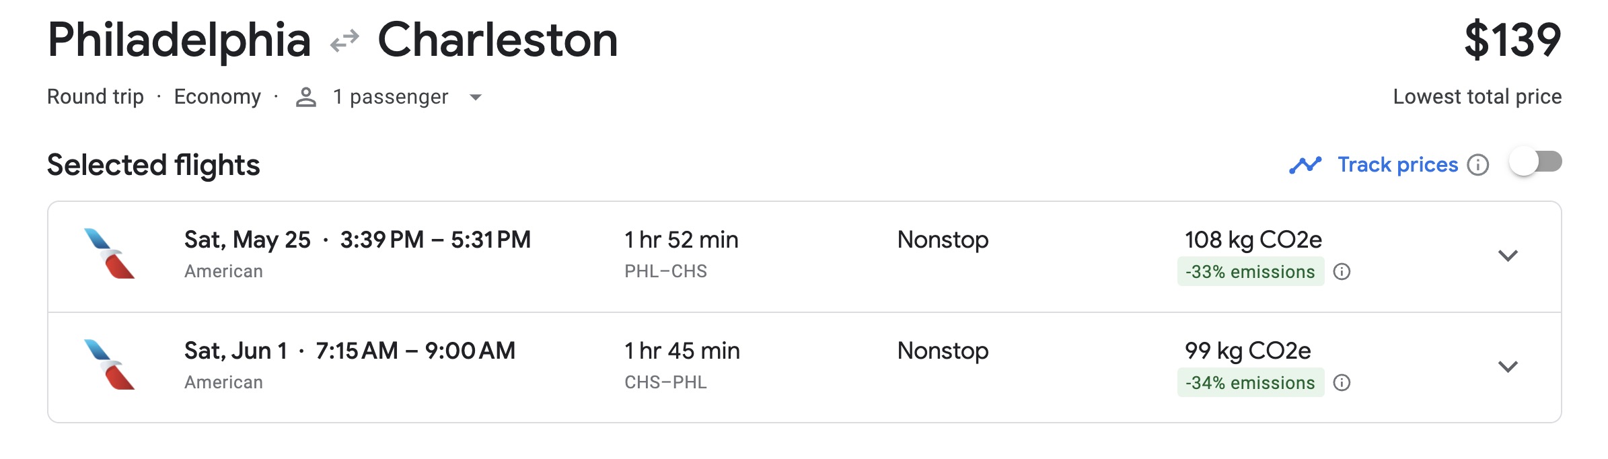This screenshot has width=1608, height=459.
Task: Open the 1 passenger dropdown arrow
Action: tap(476, 98)
